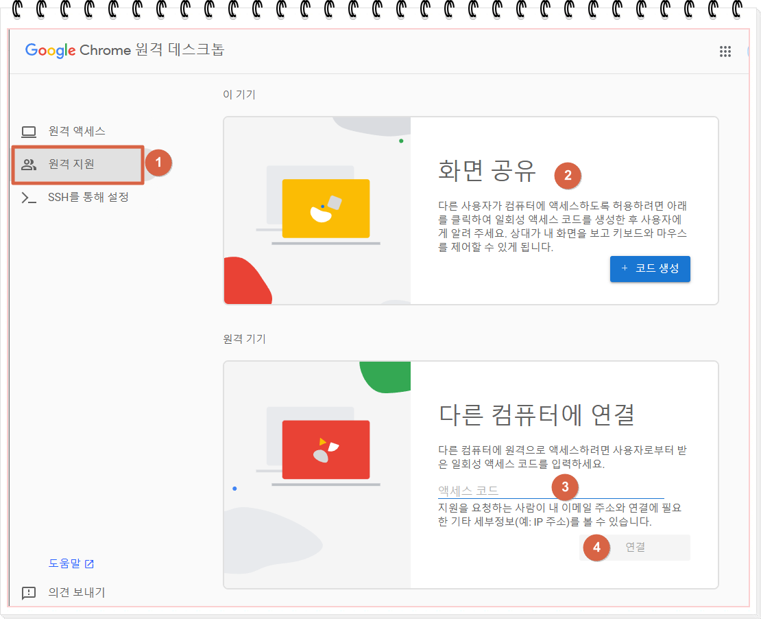Click the Google logo in the header
Image resolution: width=761 pixels, height=619 pixels.
[51, 51]
